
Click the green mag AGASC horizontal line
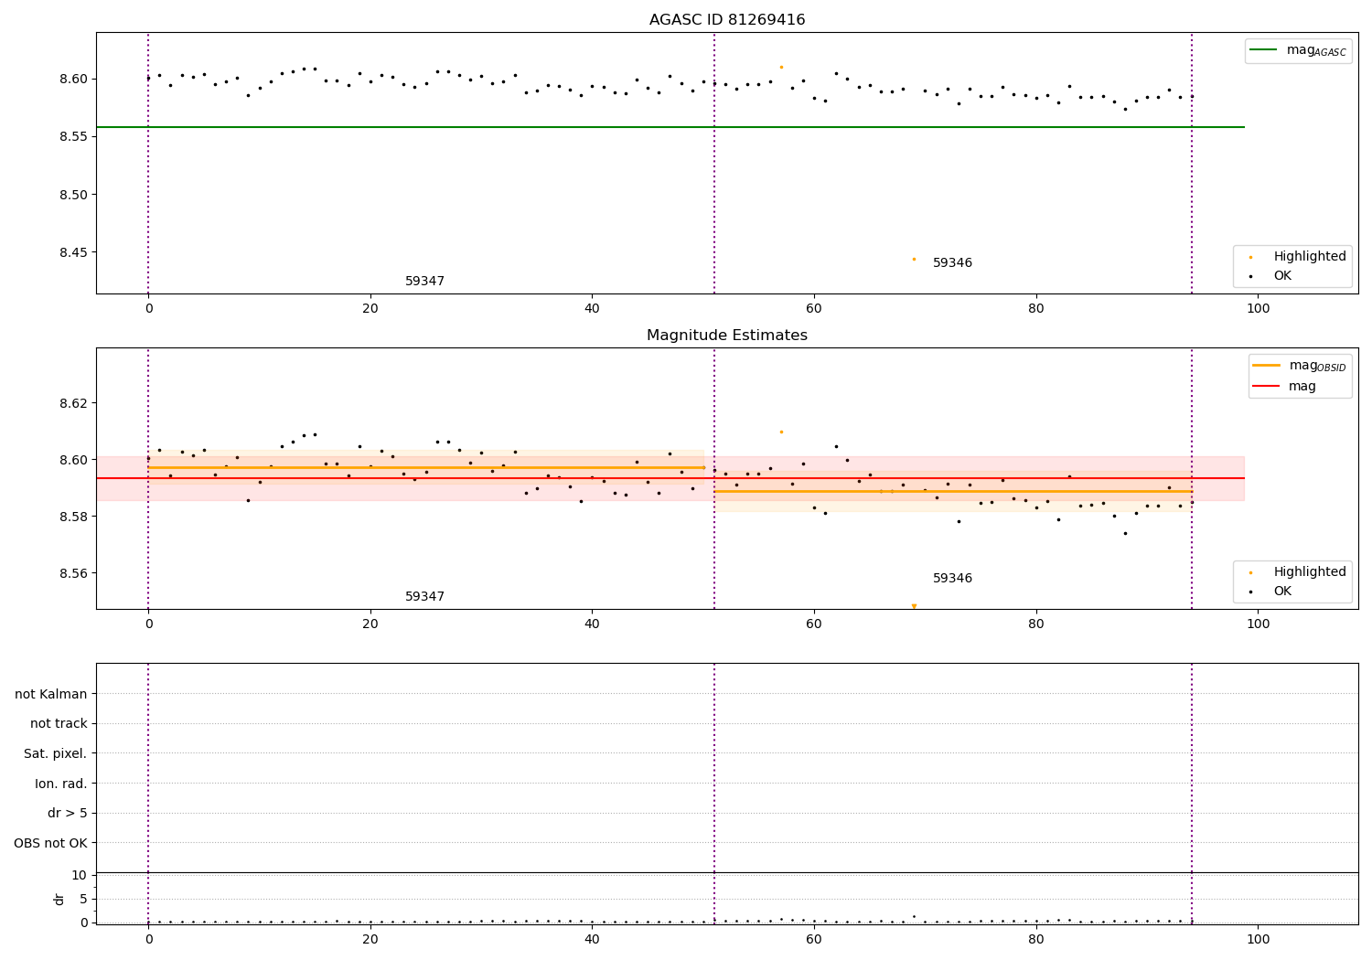(670, 127)
